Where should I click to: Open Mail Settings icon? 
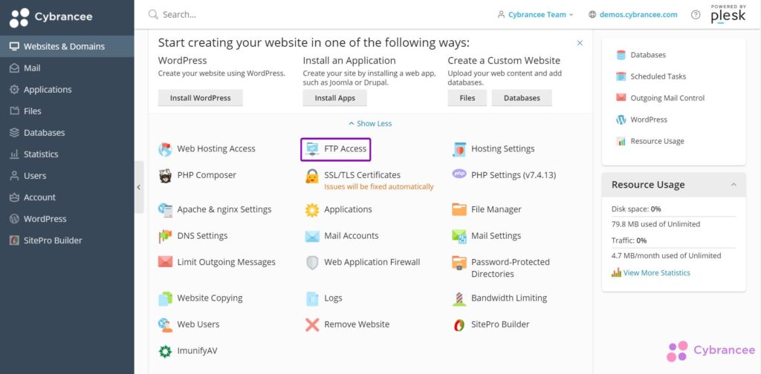(459, 236)
